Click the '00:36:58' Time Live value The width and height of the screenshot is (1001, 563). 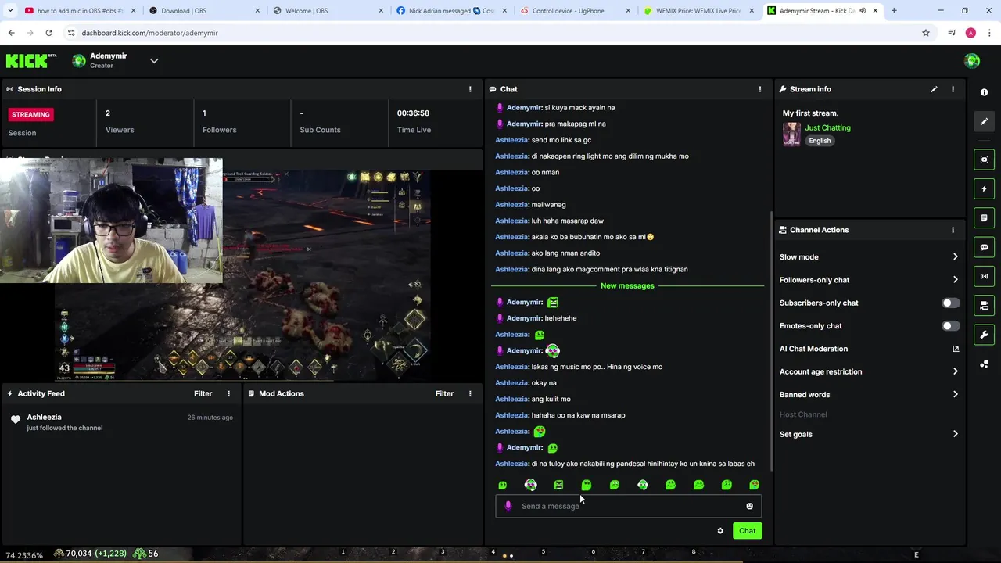click(413, 113)
